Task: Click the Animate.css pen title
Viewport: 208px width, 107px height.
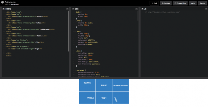Action: 10,2
